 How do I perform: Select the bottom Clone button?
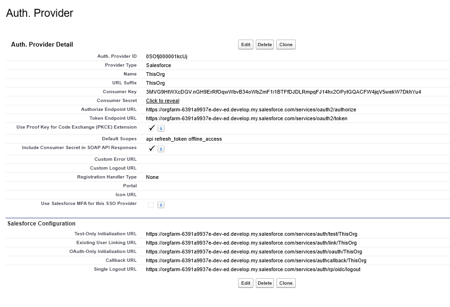tap(286, 283)
